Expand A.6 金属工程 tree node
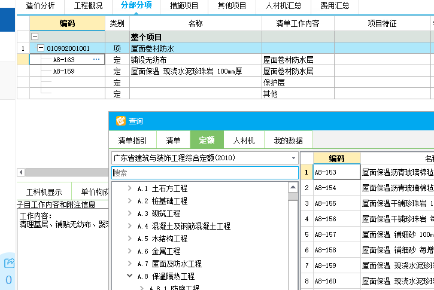434x290 pixels. point(129,251)
